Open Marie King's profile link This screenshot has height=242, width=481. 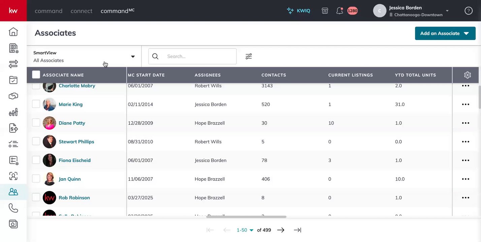tap(71, 104)
